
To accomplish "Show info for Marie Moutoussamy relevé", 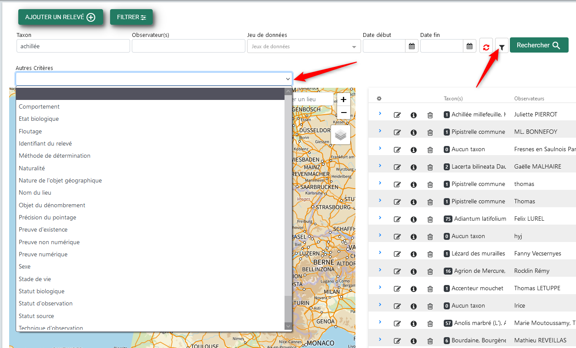I will coord(414,323).
